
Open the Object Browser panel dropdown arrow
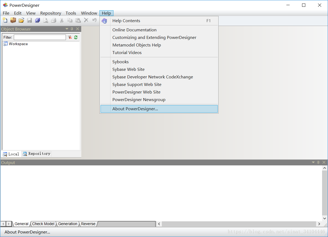click(67, 29)
